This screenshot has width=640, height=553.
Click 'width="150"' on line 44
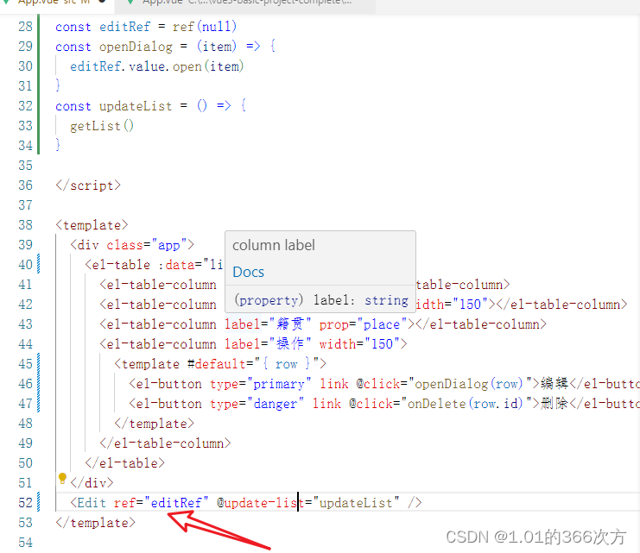(359, 344)
